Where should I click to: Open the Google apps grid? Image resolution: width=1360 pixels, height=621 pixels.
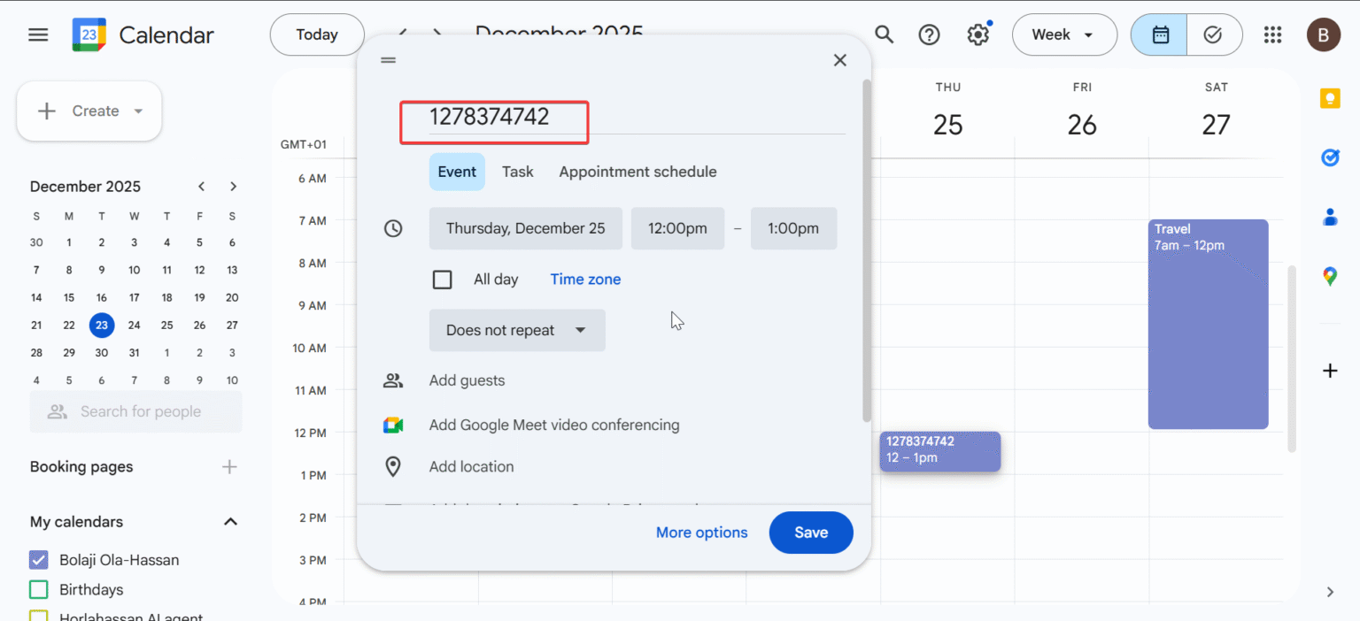coord(1272,34)
